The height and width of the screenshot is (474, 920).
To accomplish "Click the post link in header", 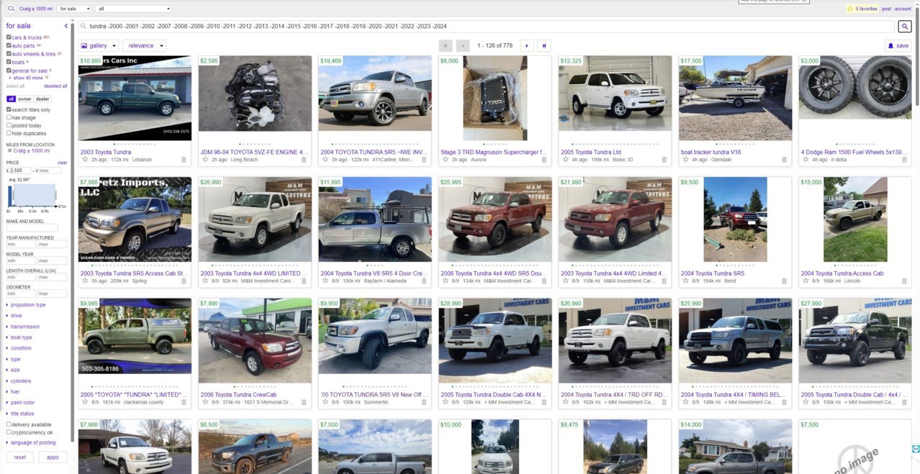I will (886, 9).
